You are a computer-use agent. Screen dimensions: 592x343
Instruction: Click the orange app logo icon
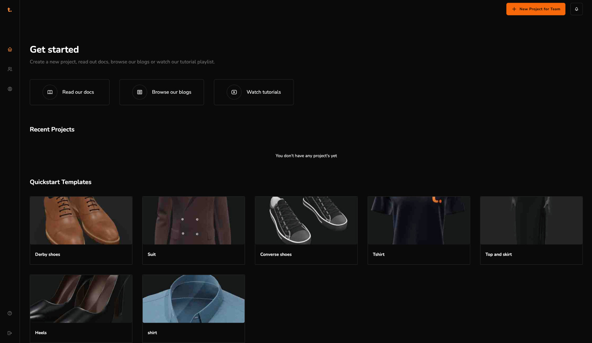tap(10, 10)
